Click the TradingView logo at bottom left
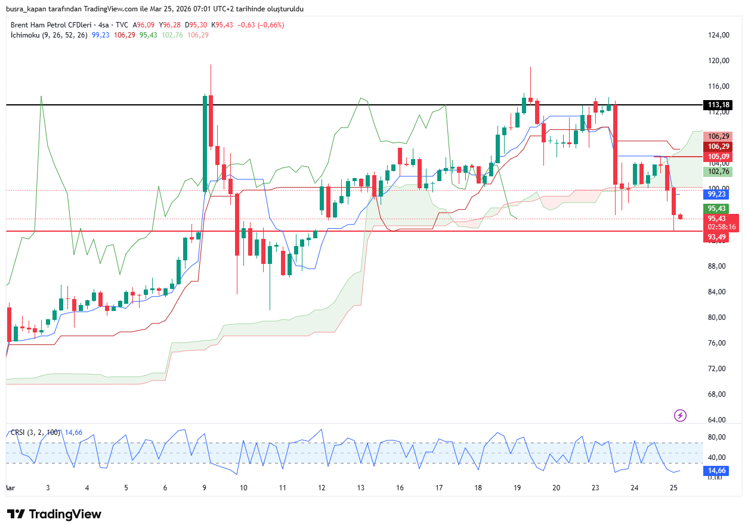The width and height of the screenshot is (748, 532). click(54, 514)
